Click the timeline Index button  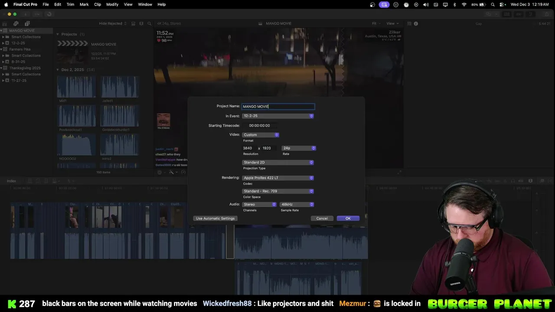tap(11, 181)
